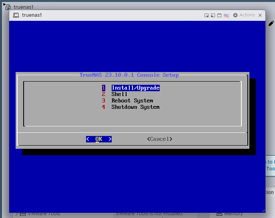Pick Shutdown System from the list
Viewport: 275px width, 218px height.
(x=135, y=107)
